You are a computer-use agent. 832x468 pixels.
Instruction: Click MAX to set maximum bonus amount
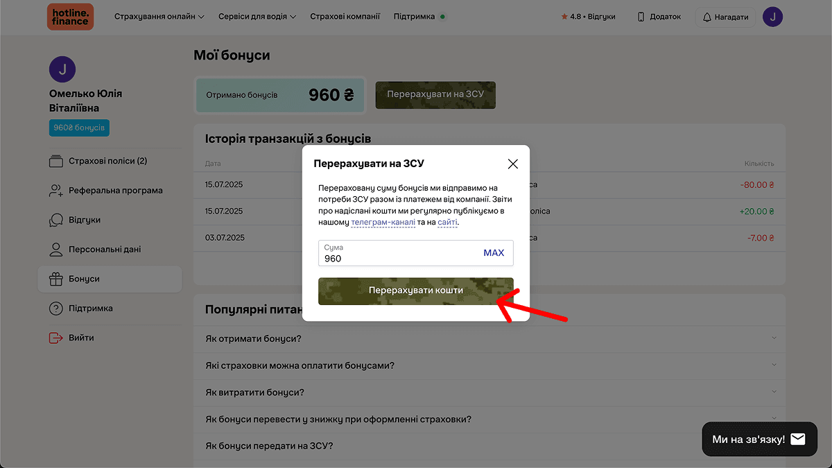coord(494,252)
